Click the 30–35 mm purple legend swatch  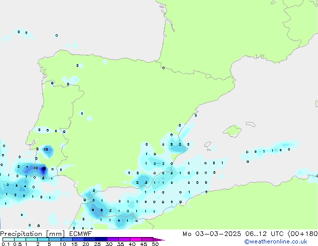tap(112, 239)
